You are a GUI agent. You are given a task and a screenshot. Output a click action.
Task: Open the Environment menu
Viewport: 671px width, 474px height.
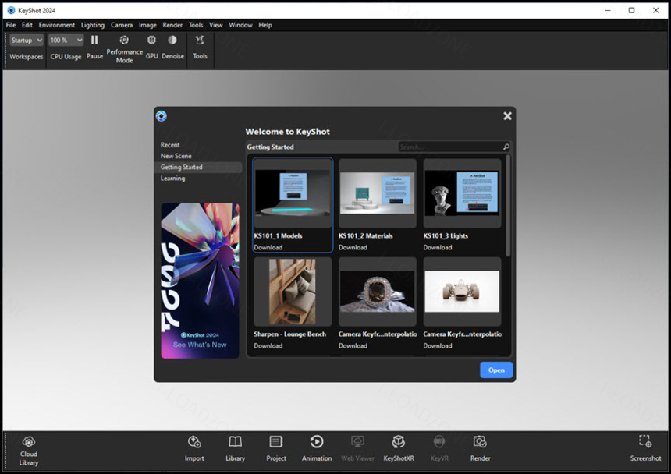[x=56, y=25]
